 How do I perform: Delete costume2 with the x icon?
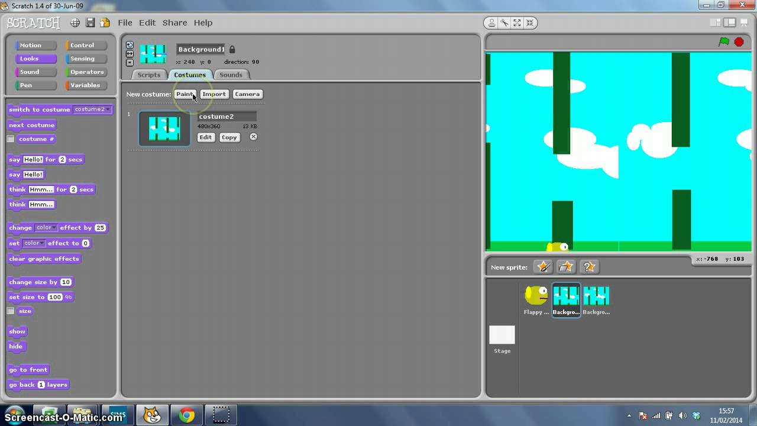coord(253,137)
